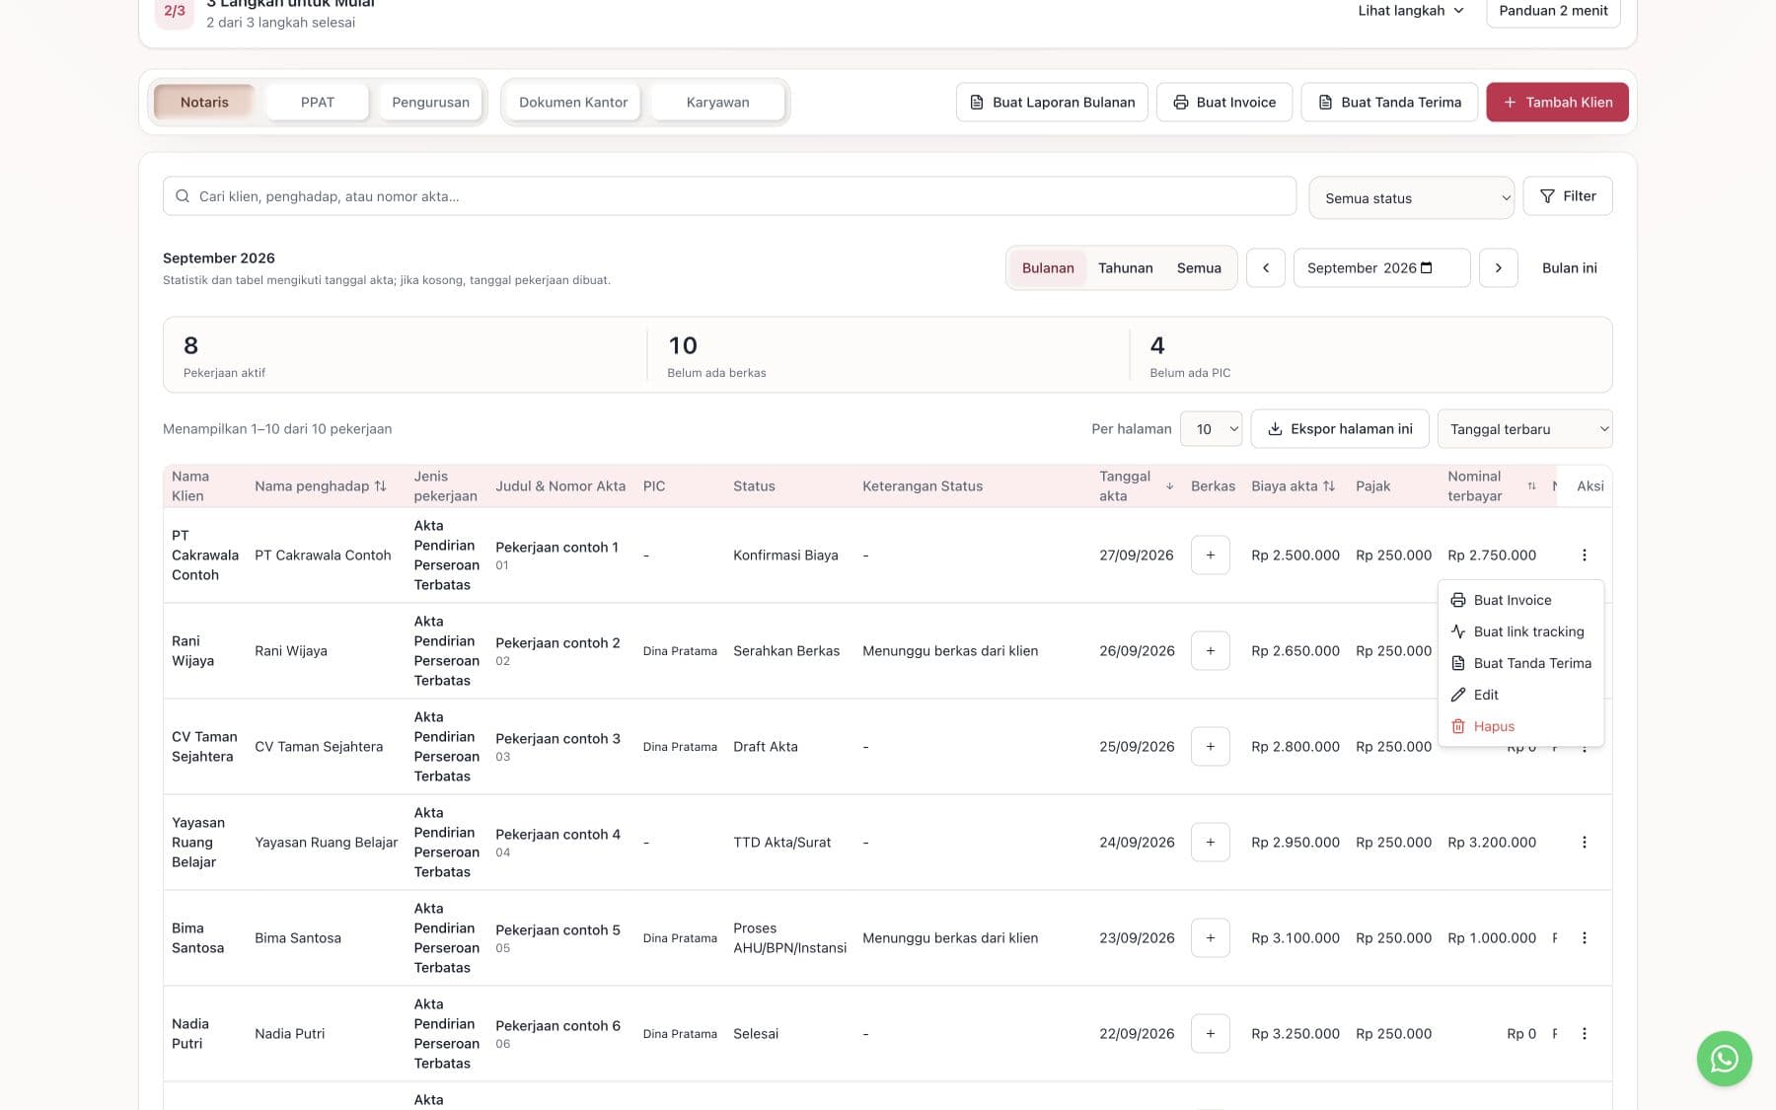The height and width of the screenshot is (1110, 1776).
Task: Add berkas for Bima Santosa row
Action: 1210,938
